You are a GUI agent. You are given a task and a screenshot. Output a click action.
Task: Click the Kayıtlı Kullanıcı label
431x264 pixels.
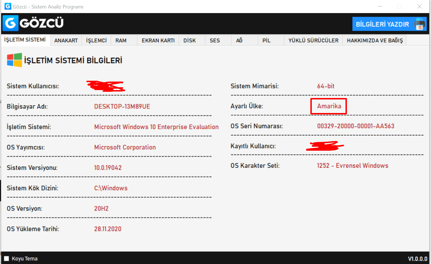coord(253,146)
